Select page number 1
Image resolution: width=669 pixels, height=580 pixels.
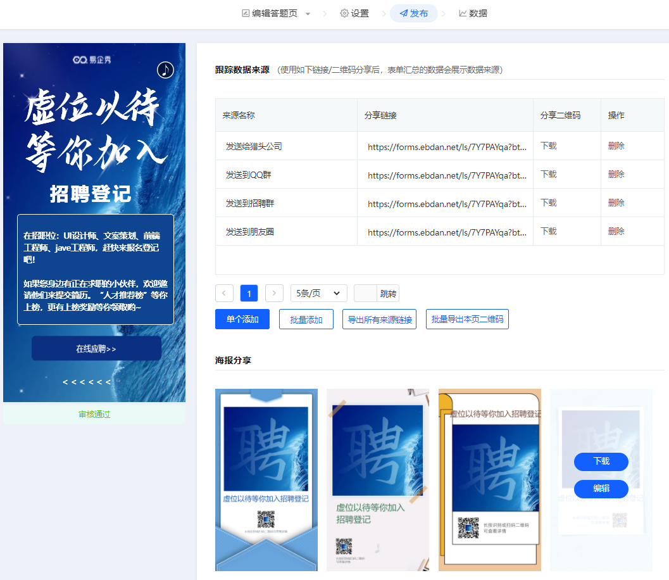tap(249, 293)
